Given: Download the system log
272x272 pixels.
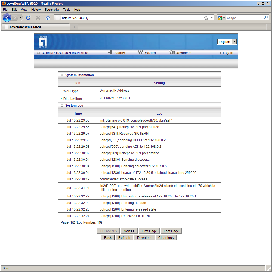Looking at the screenshot, I should coord(145,238).
